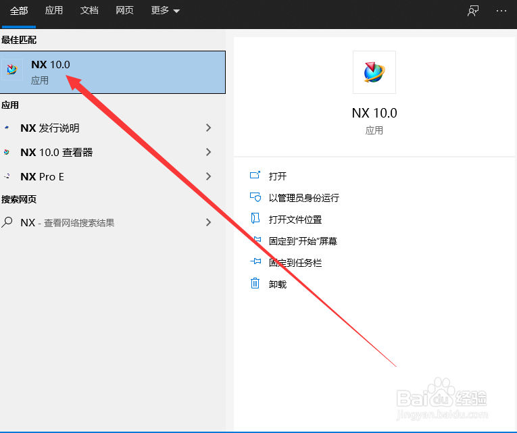This screenshot has width=517, height=433.
Task: Expand the NX web search result chevron
Action: [x=208, y=222]
